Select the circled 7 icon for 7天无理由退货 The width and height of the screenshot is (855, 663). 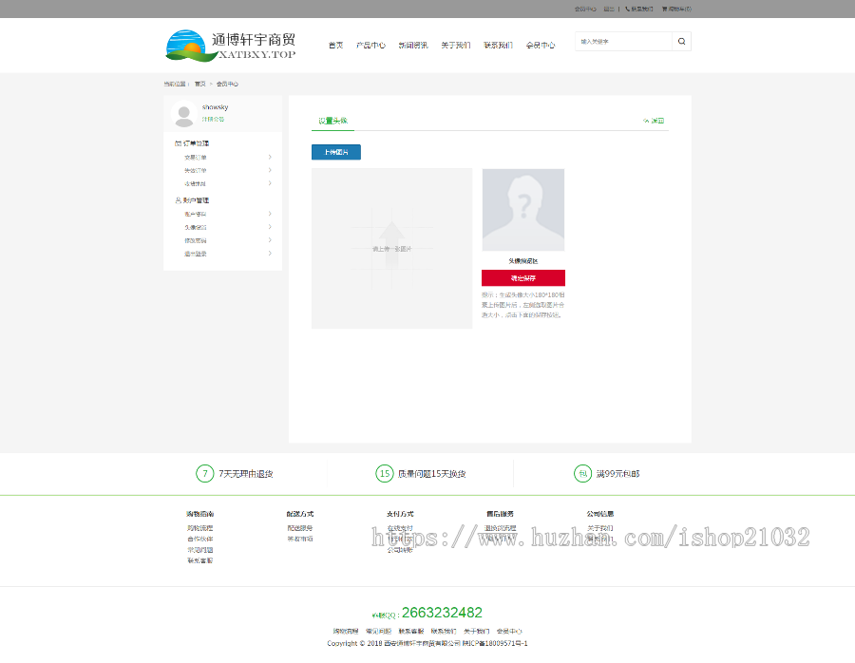click(x=205, y=473)
